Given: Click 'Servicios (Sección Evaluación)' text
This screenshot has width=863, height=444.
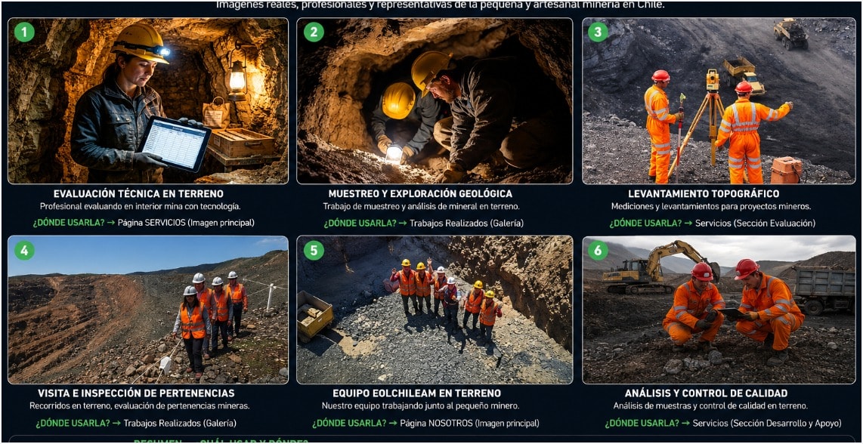Looking at the screenshot, I should pyautogui.click(x=755, y=223).
